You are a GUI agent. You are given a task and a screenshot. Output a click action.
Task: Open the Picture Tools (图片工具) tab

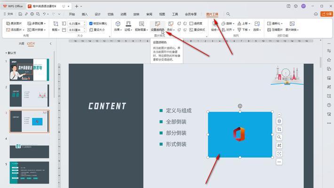(x=213, y=14)
